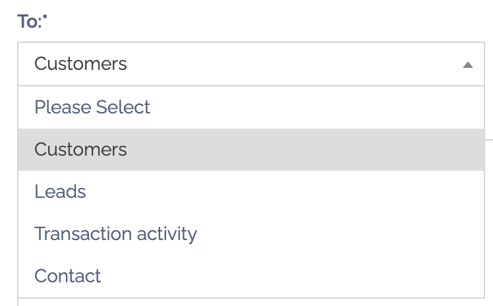Keep Customers selected in the list
This screenshot has width=493, height=306.
[80, 149]
